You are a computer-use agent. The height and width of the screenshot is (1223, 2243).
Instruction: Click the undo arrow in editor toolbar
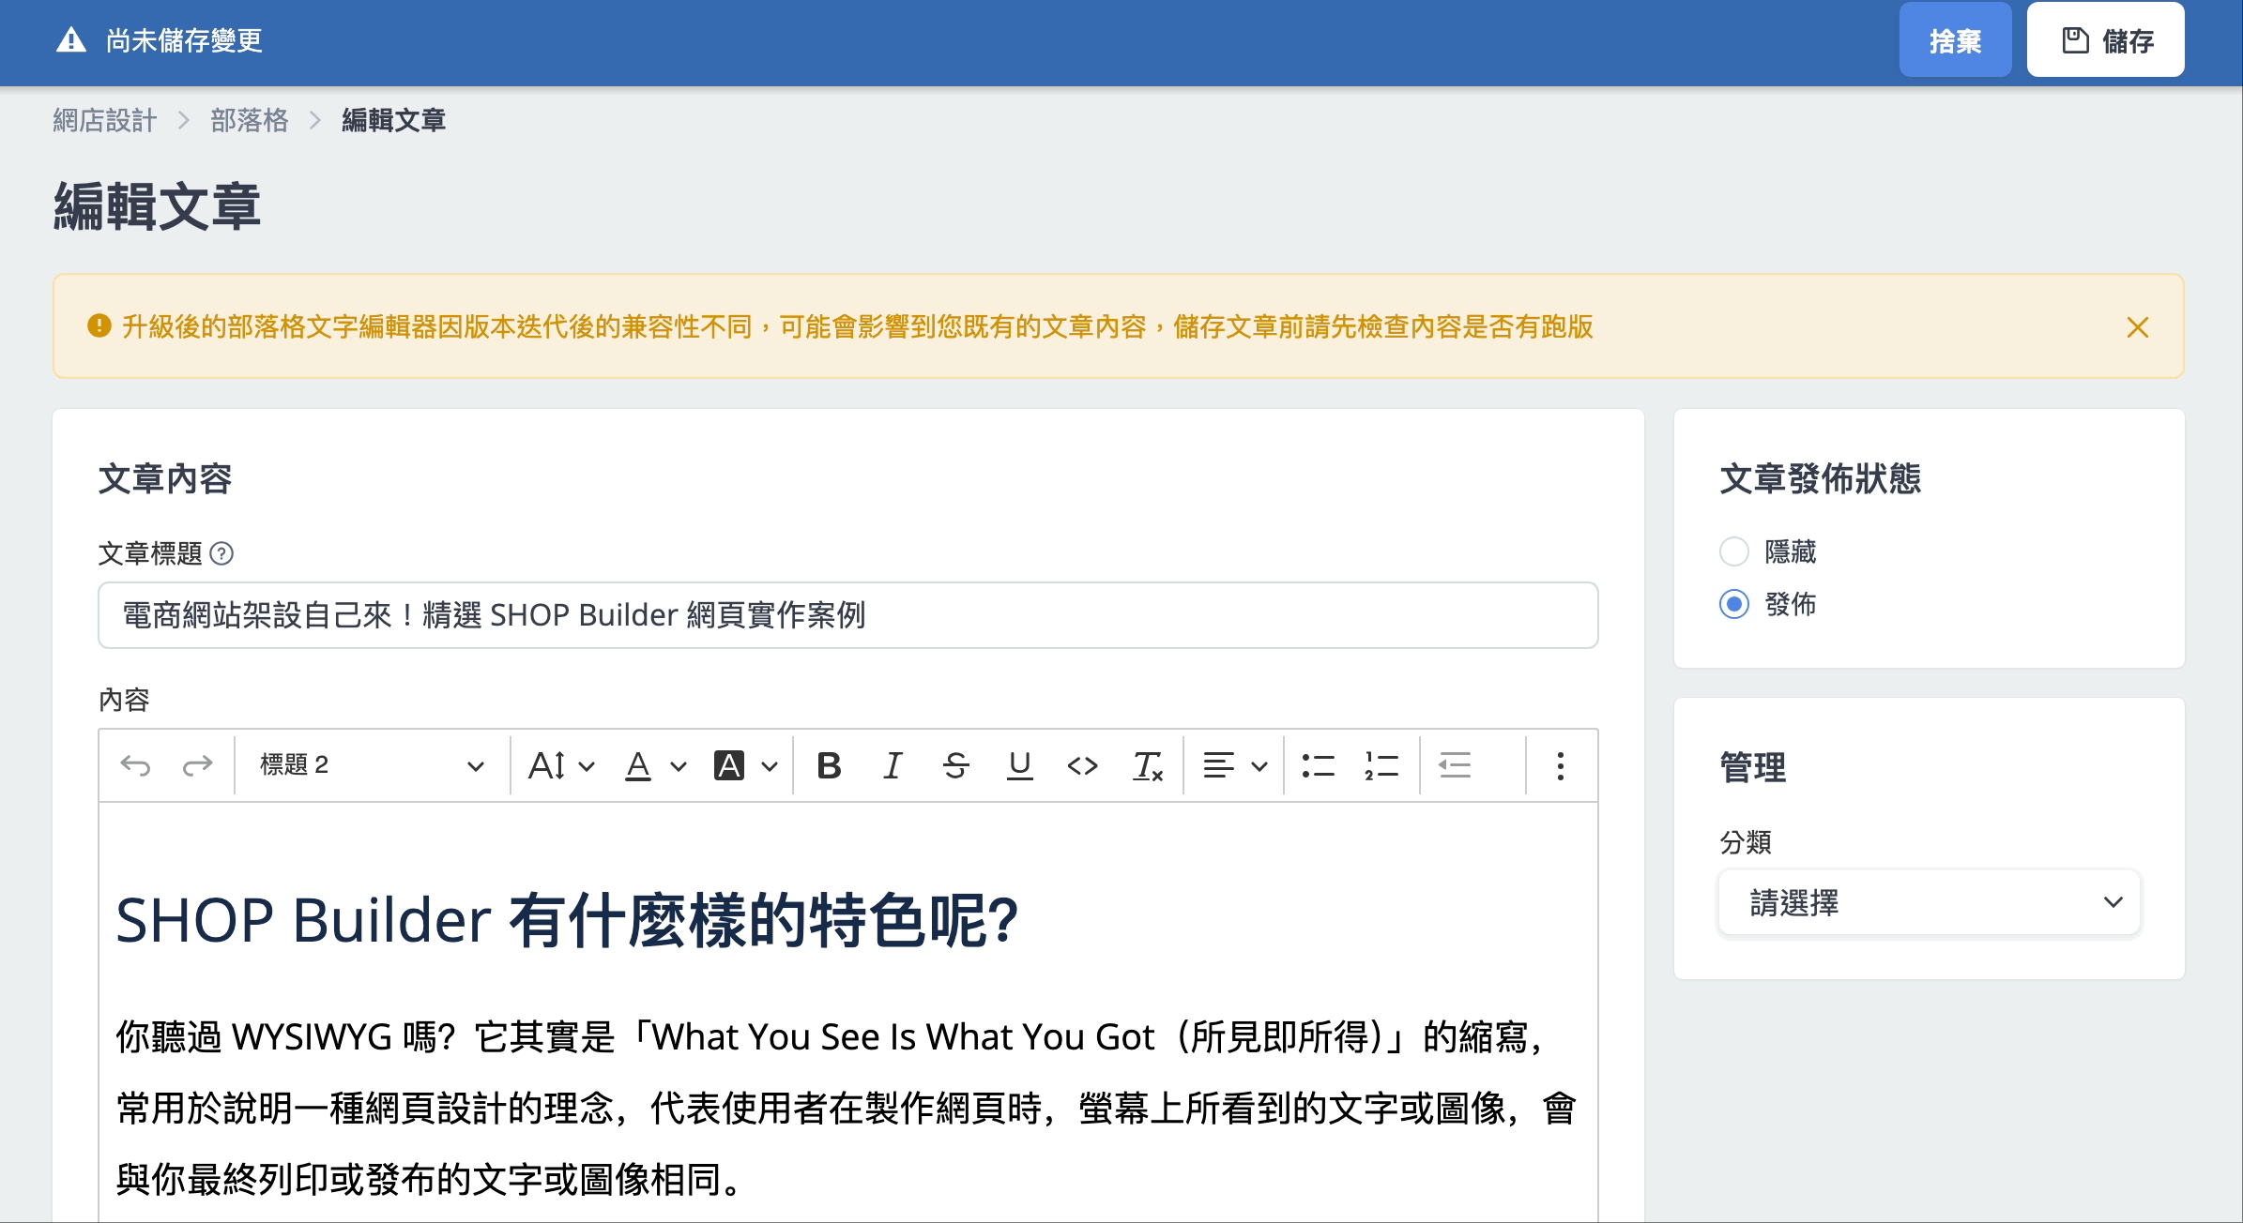pyautogui.click(x=136, y=765)
